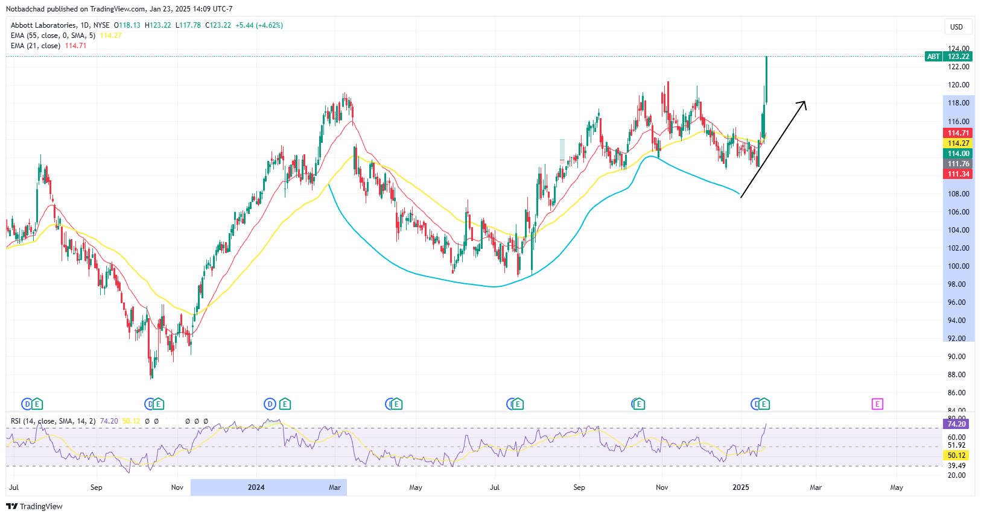Click the red 111.34 price-axis label
The image size is (981, 517).
(x=958, y=174)
